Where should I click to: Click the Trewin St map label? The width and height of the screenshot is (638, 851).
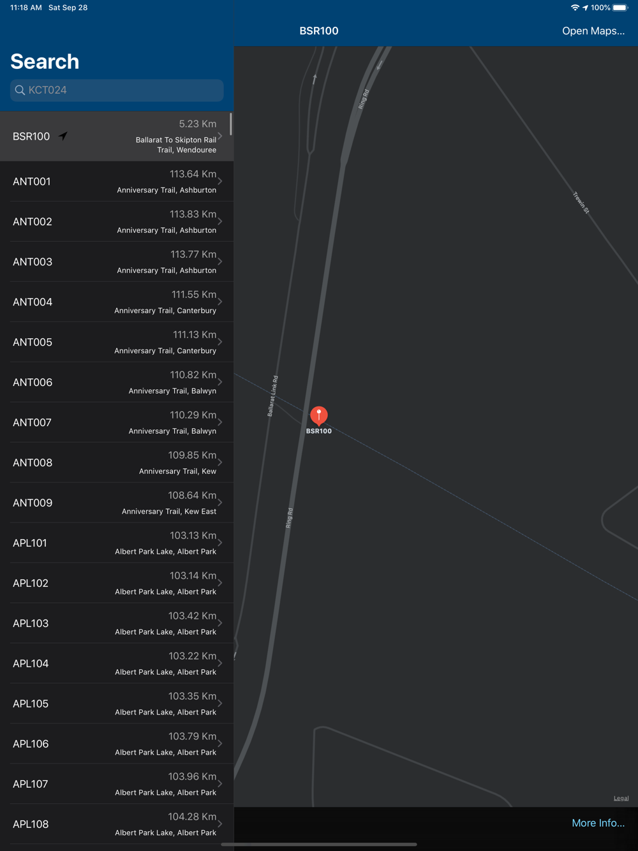(x=581, y=202)
